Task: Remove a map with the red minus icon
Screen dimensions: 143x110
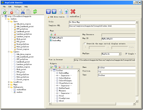Action: click(55, 34)
